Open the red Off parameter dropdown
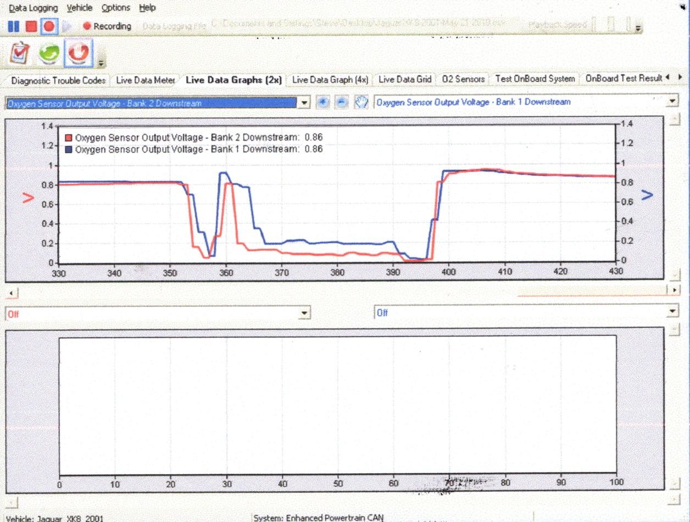 pos(304,313)
